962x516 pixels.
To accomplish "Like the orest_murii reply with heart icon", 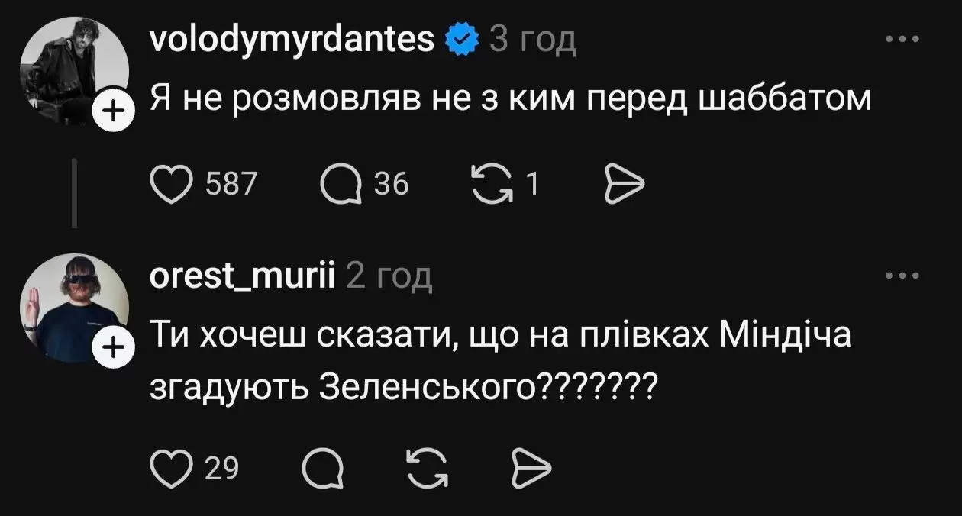I will [x=170, y=468].
